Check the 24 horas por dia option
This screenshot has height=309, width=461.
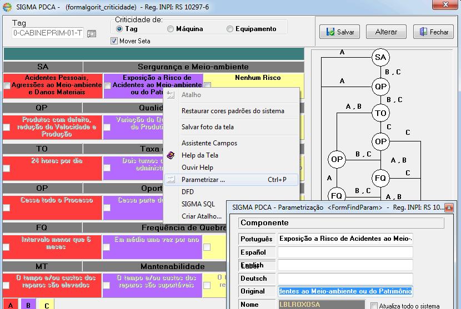pos(7,168)
